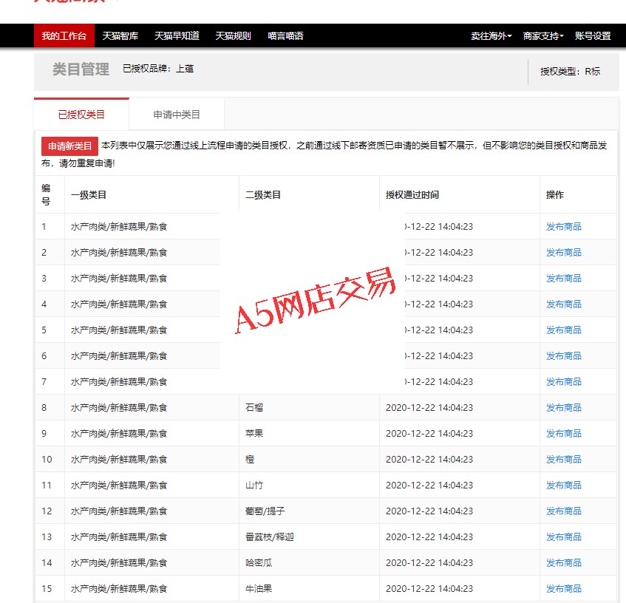The width and height of the screenshot is (626, 603).
Task: Click 发布商品 link in row 5
Action: pos(564,330)
